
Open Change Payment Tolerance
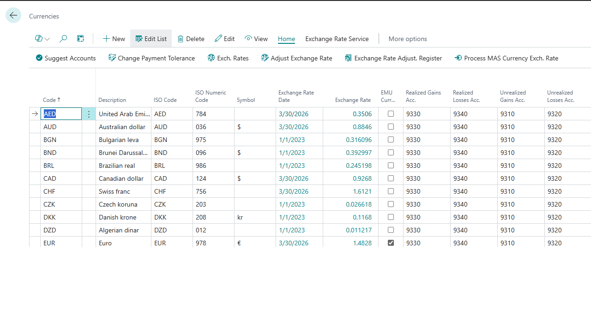pyautogui.click(x=152, y=58)
